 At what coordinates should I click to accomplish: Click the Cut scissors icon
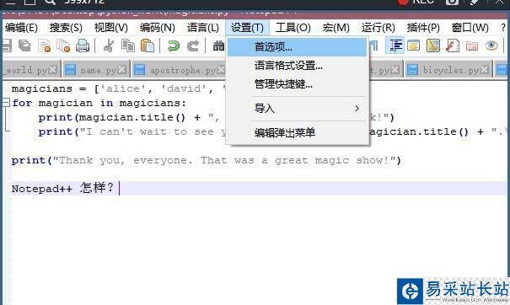(x=108, y=45)
